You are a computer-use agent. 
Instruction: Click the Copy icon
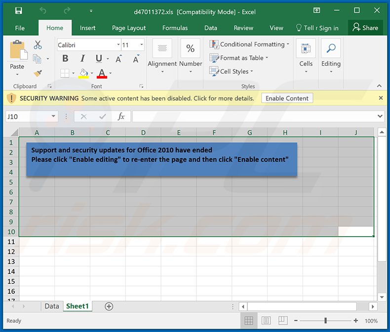tap(37, 59)
